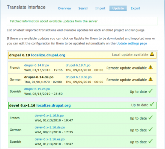Click localize.drupal.org link beside drupal 6.19

click(x=48, y=55)
